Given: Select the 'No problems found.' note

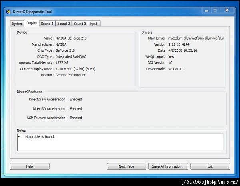Looking at the screenshot, I should (x=40, y=136).
